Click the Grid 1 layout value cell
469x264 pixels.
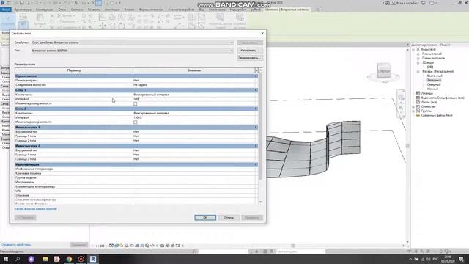coord(195,95)
